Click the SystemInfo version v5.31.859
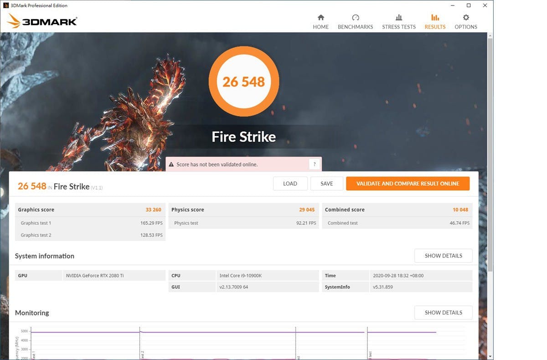This screenshot has height=360, width=547. tap(382, 287)
